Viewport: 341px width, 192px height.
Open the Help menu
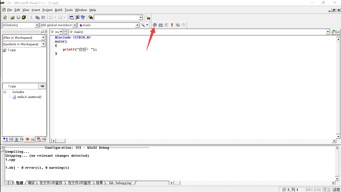pyautogui.click(x=93, y=10)
